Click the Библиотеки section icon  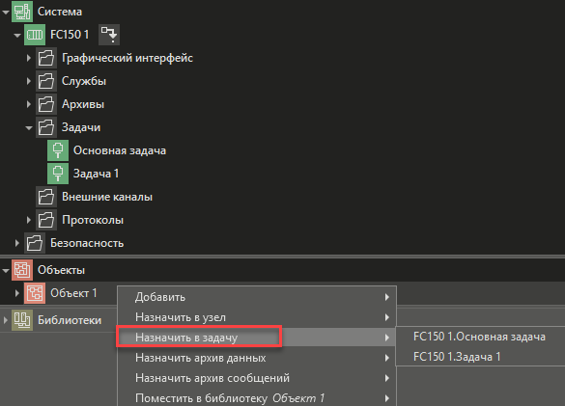pyautogui.click(x=22, y=320)
